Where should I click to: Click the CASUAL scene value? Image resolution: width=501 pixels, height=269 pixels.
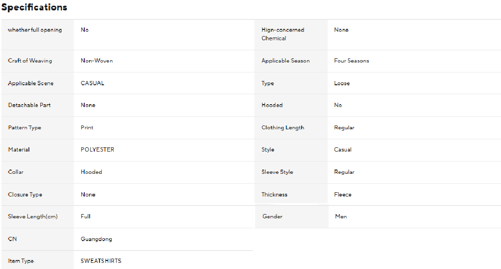[x=92, y=83]
